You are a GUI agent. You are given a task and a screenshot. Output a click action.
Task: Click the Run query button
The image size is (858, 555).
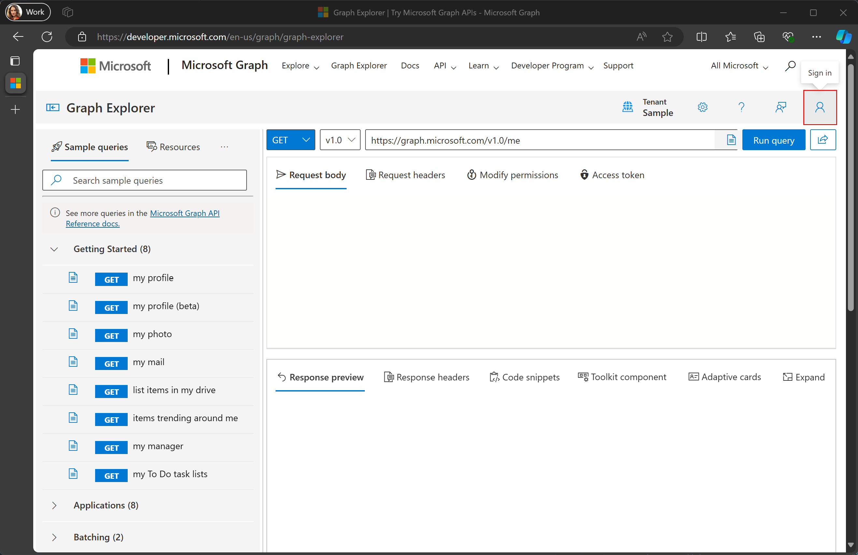click(774, 140)
